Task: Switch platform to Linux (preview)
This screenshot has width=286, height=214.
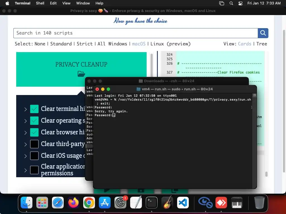Action: pyautogui.click(x=170, y=44)
